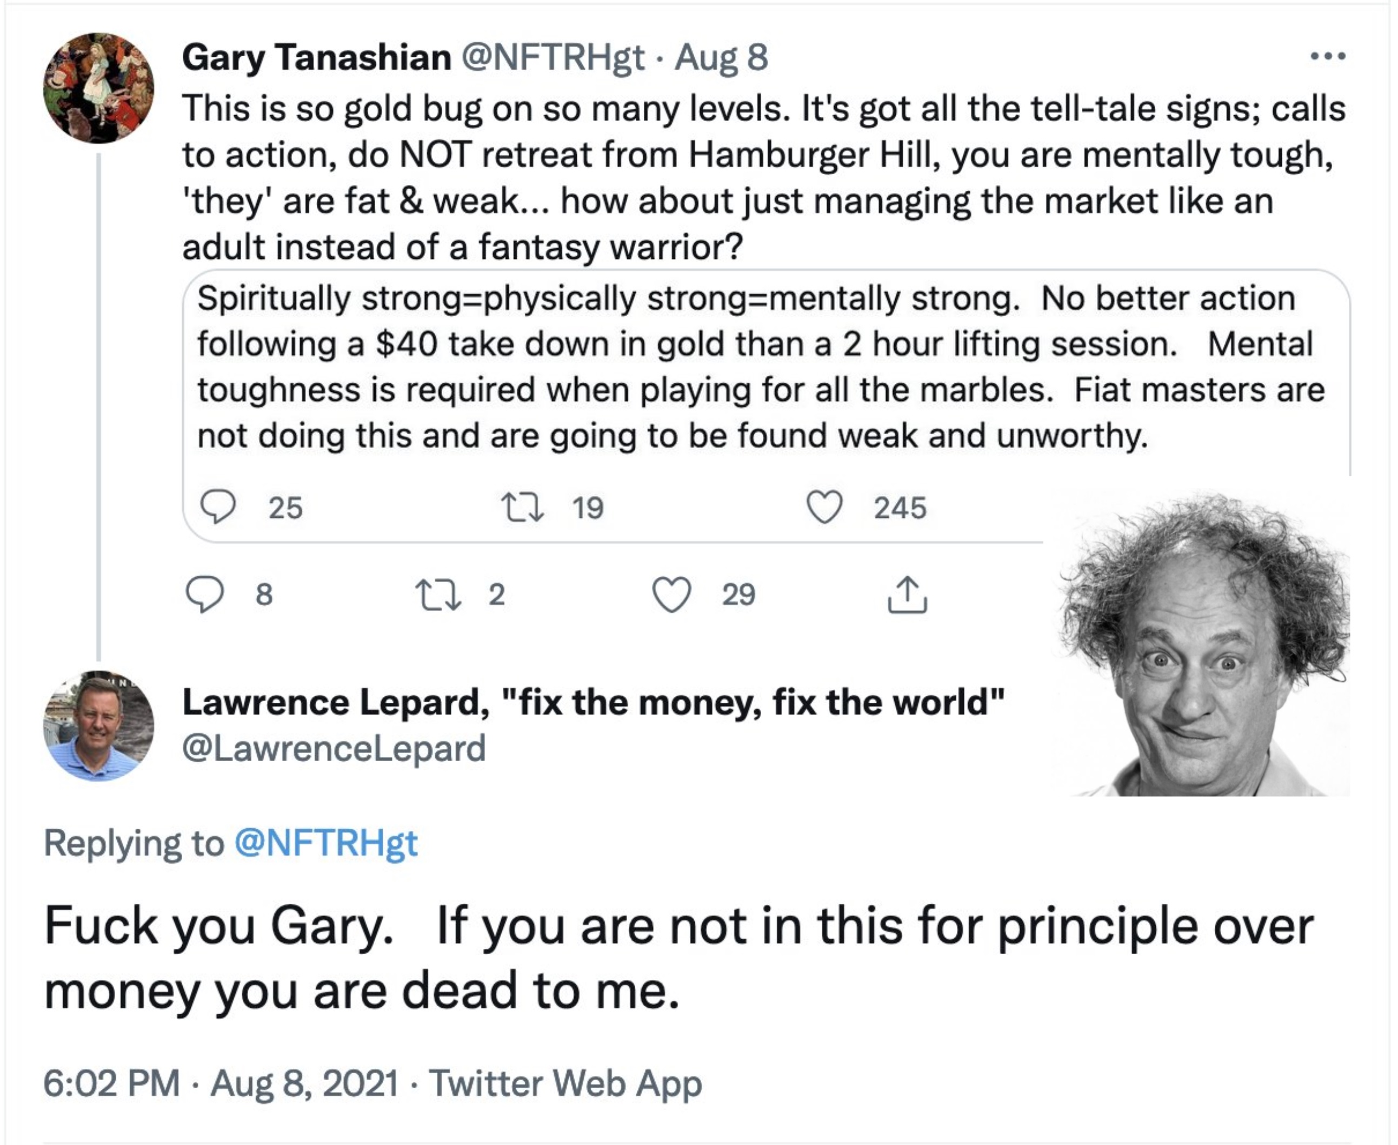Open Lawrence Lepard's profile avatar
This screenshot has width=1398, height=1145.
98,725
